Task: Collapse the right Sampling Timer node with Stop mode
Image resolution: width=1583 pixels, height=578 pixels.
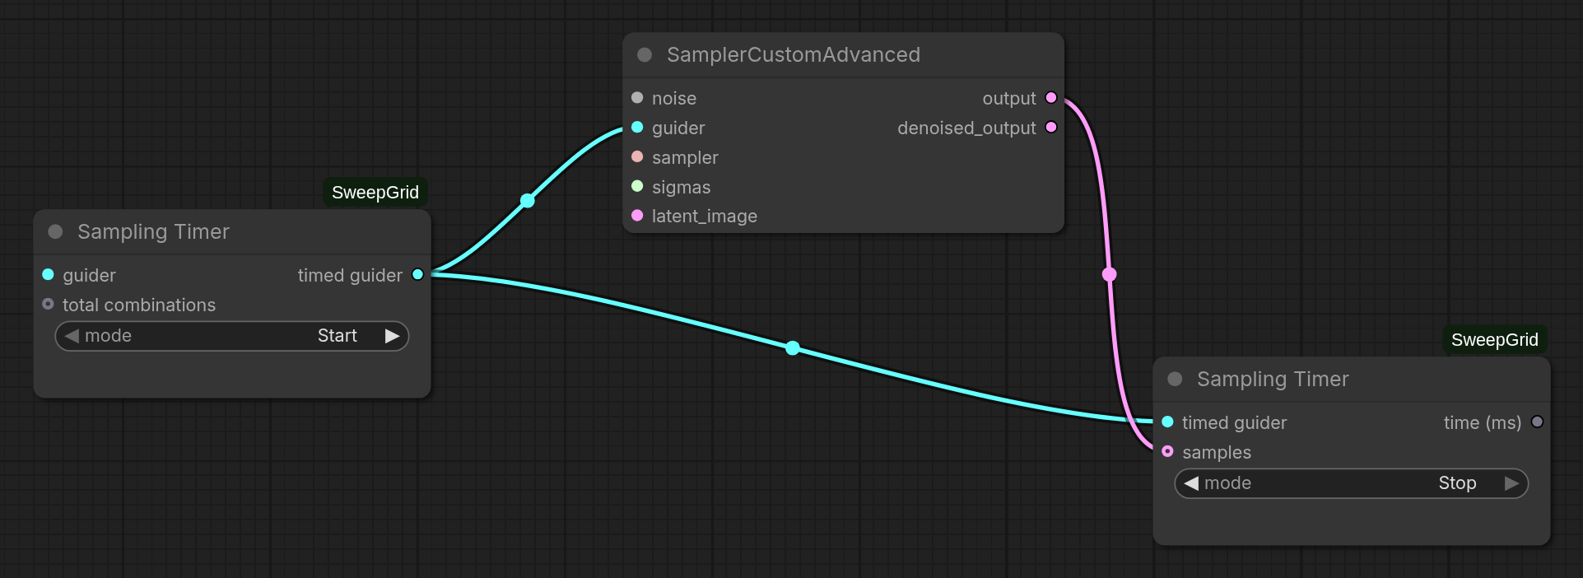Action: click(1175, 379)
